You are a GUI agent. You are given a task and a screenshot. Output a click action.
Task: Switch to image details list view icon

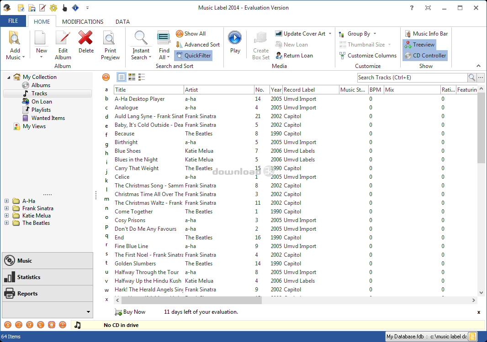click(142, 77)
